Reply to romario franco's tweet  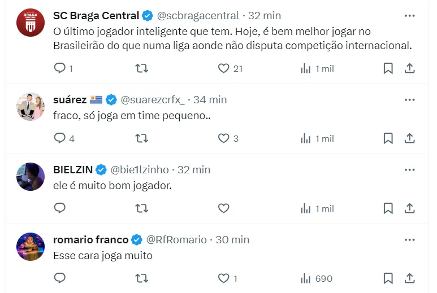(60, 278)
